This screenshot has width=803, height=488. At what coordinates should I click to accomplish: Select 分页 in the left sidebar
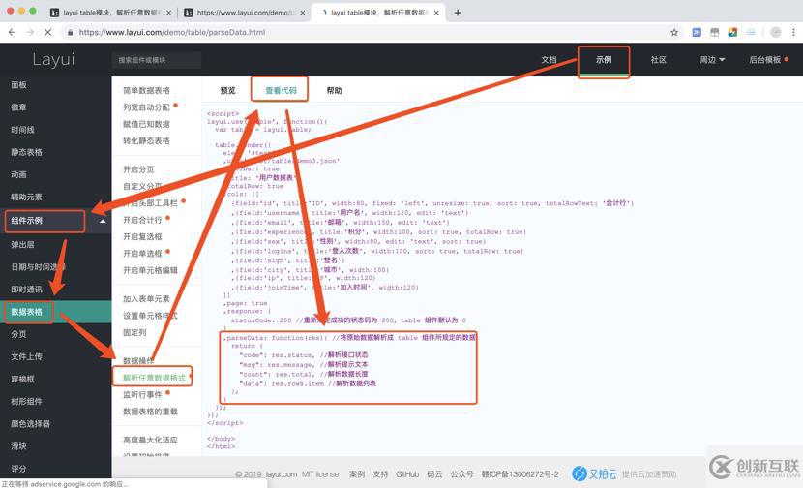[x=19, y=334]
